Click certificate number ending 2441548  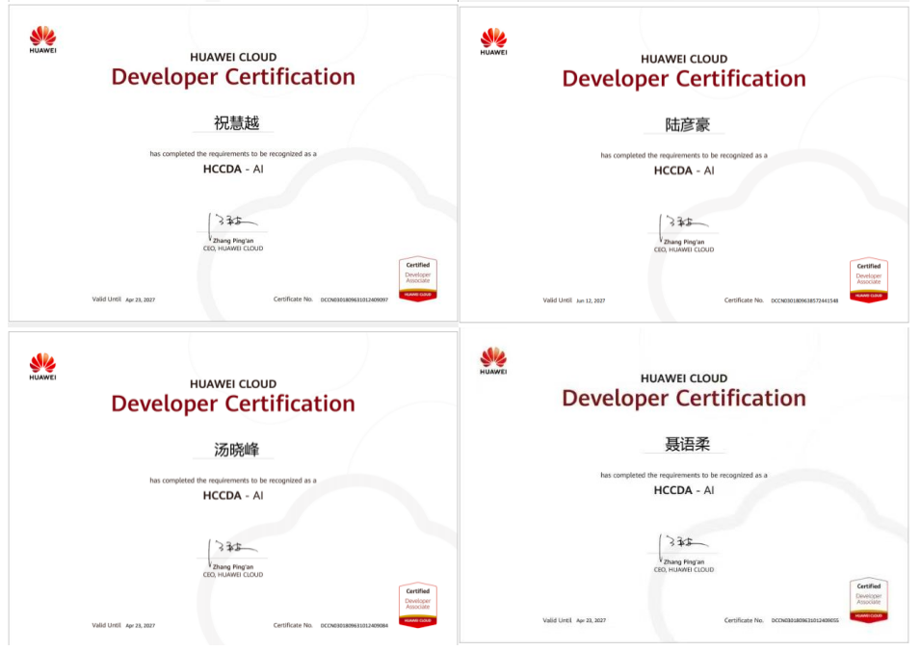pos(804,300)
